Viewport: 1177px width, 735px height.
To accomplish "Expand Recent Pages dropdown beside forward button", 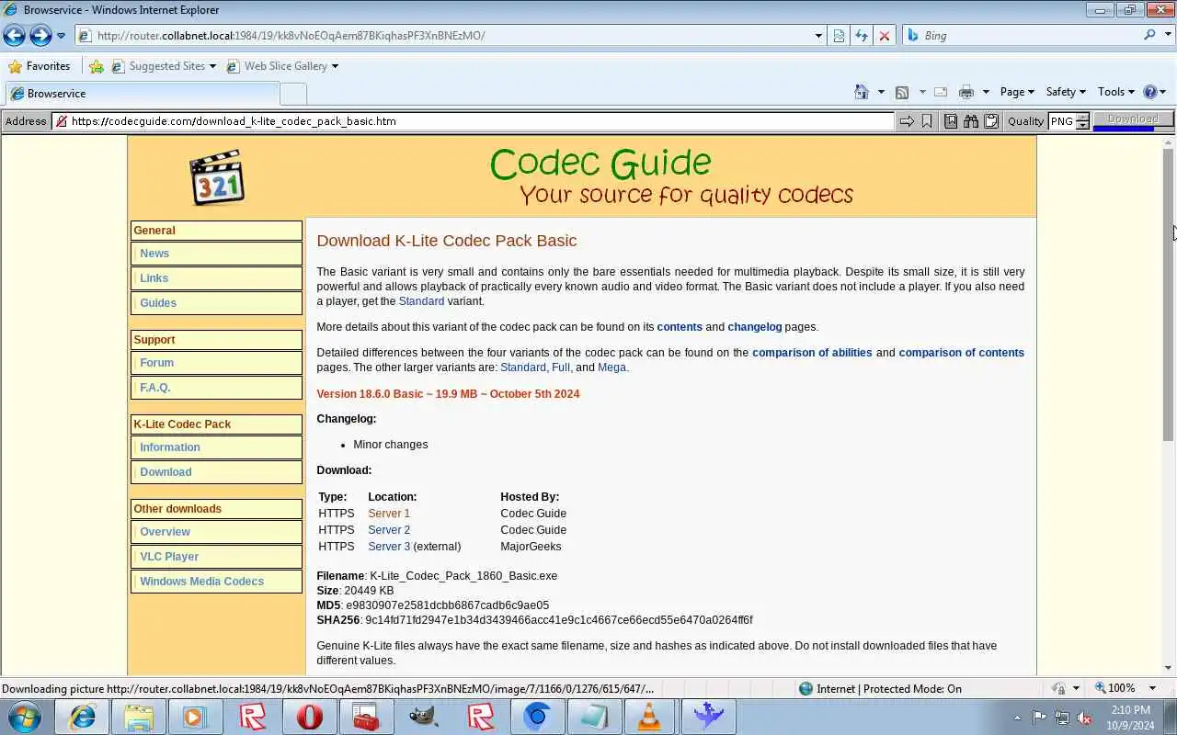I will (61, 36).
